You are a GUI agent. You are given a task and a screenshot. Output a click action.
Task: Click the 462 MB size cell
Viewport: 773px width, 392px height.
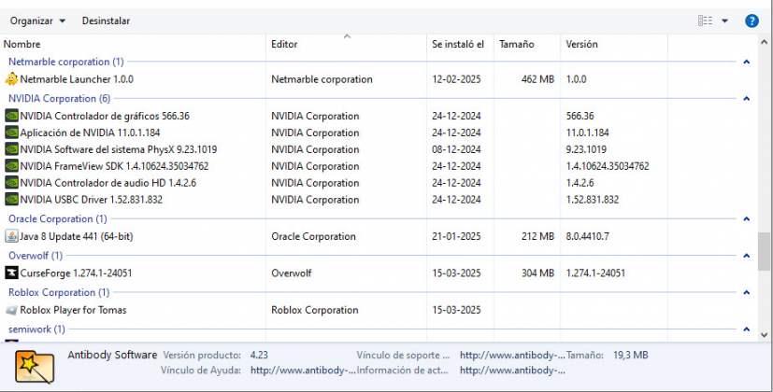tap(537, 78)
